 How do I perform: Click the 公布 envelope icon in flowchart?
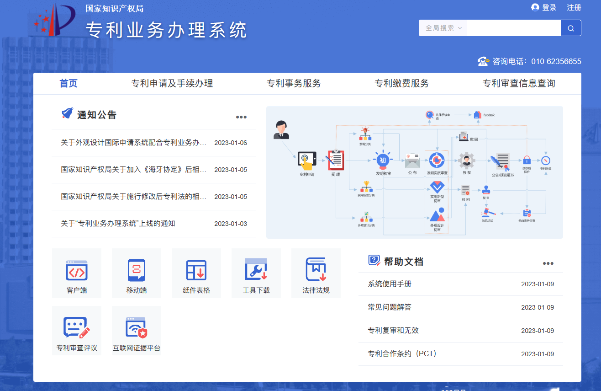click(412, 161)
